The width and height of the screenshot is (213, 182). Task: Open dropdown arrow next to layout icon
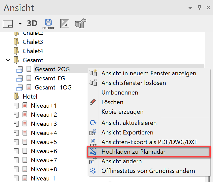pos(20,24)
